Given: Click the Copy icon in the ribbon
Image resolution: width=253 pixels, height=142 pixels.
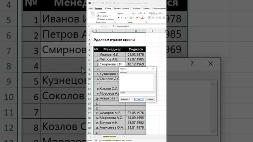Looking at the screenshot, I should coord(98,16).
